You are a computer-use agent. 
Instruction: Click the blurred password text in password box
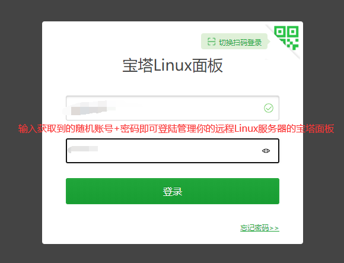coord(83,149)
